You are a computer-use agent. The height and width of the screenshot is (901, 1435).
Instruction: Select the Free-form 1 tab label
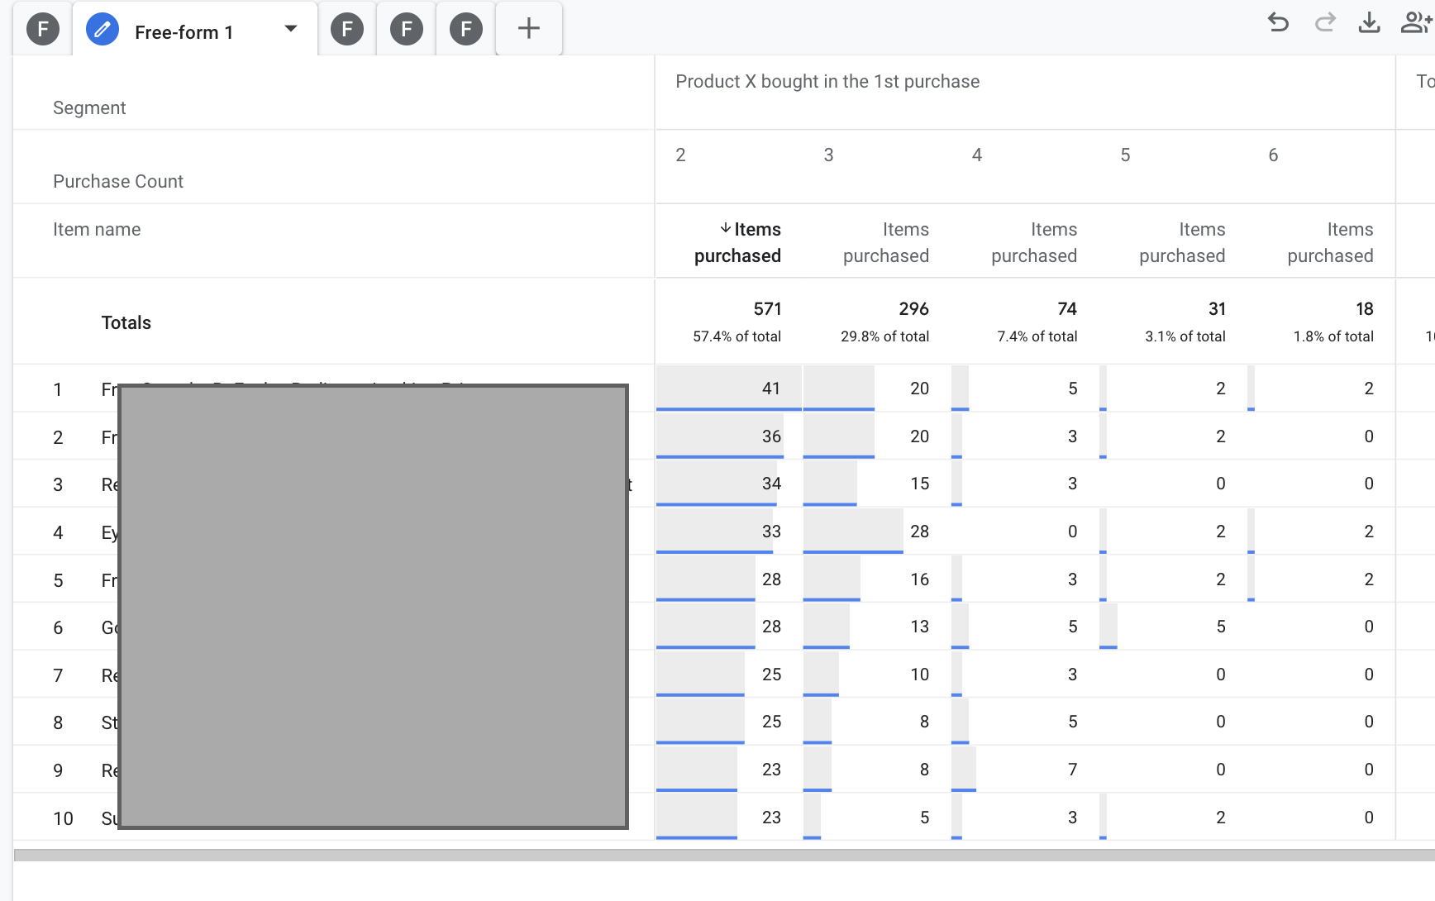pyautogui.click(x=184, y=32)
